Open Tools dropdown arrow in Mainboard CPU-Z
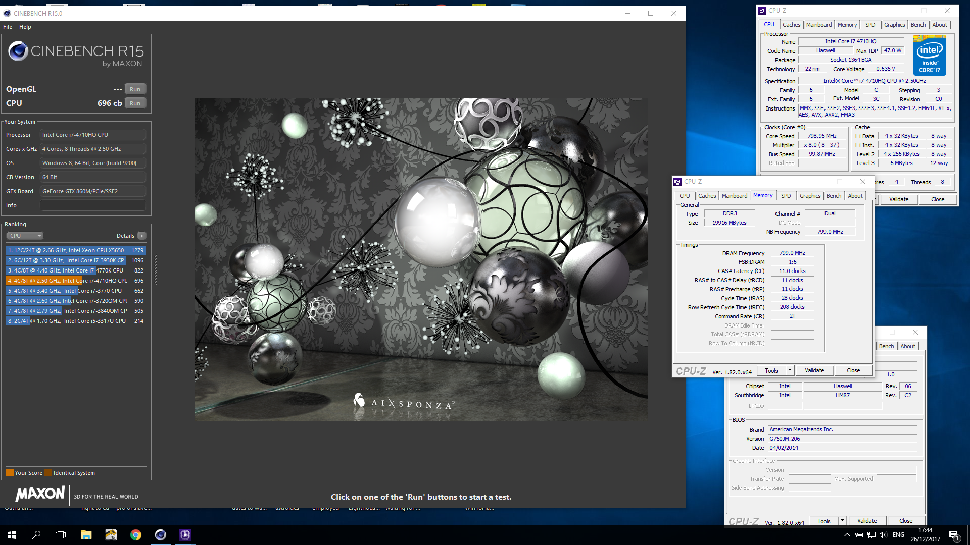Screen dimensions: 970x545 click(x=842, y=521)
